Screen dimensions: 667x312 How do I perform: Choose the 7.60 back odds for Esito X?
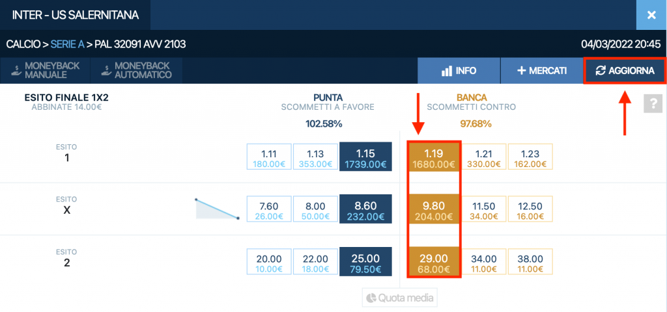pos(269,211)
